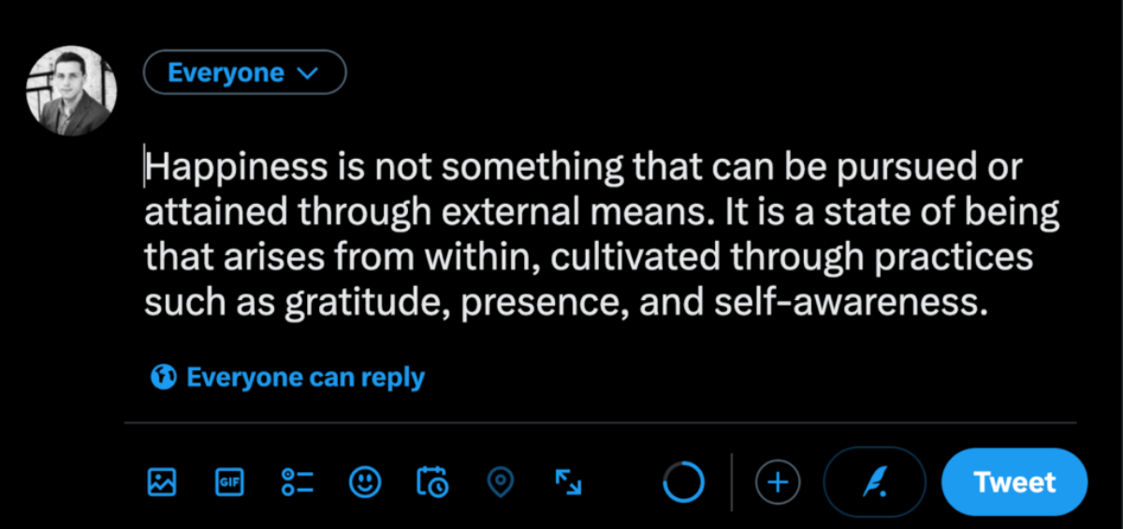Tag a location with the pin icon
The height and width of the screenshot is (529, 1123).
[502, 481]
